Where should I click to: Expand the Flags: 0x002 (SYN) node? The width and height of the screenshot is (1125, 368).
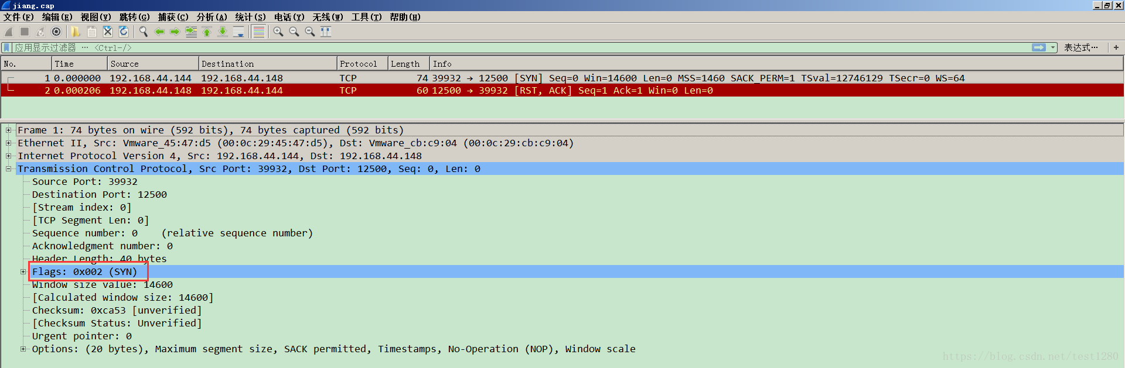(23, 271)
